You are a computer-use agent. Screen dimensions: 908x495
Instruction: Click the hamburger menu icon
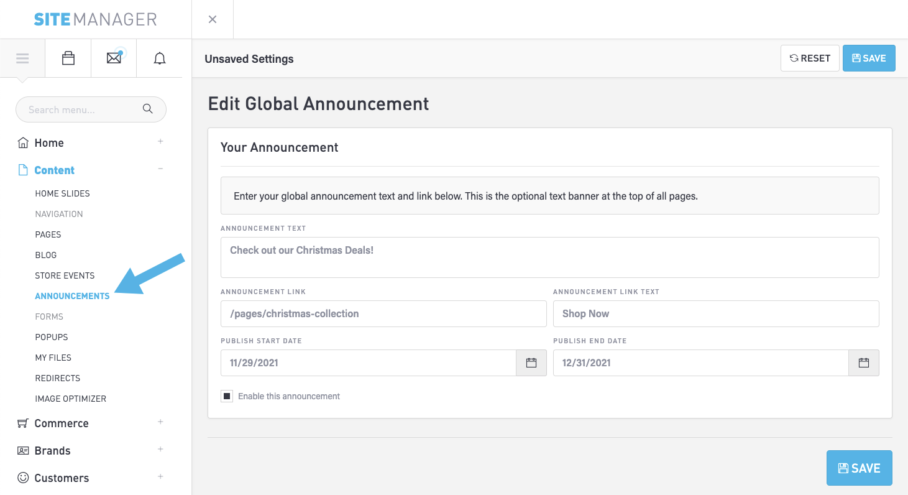pos(23,58)
